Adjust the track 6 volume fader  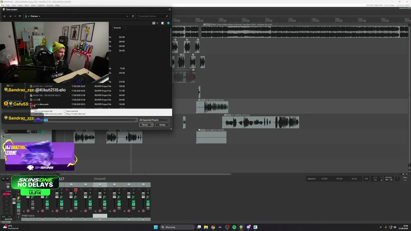tap(100, 195)
